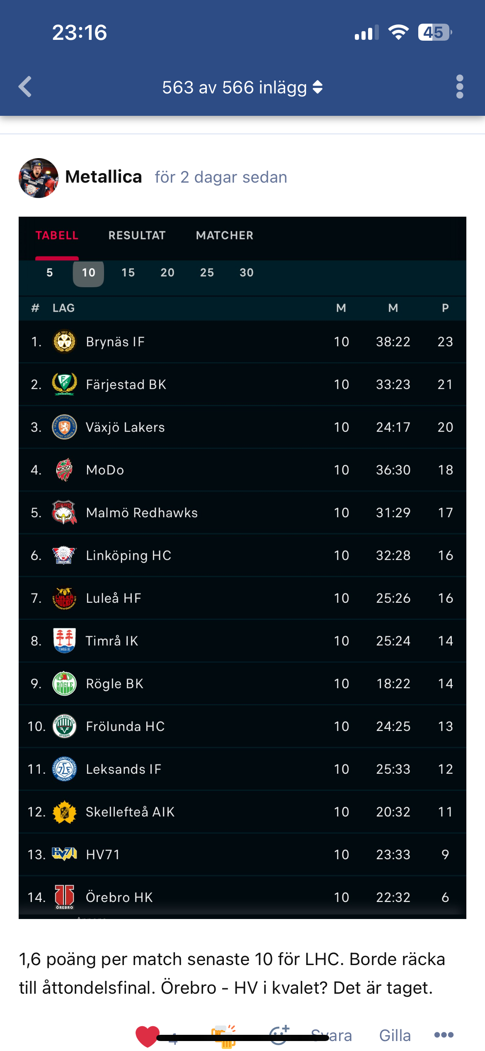Click the Linköping HC team logo
485x1051 pixels.
tap(64, 555)
